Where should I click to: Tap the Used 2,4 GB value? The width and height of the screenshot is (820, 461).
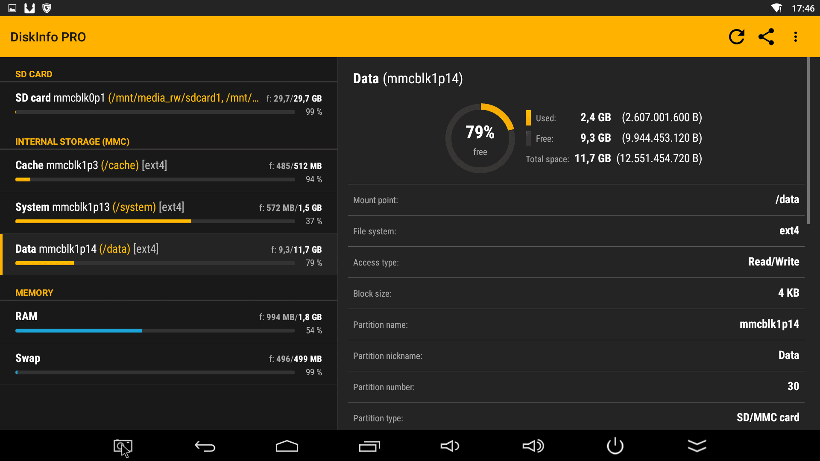pos(595,117)
